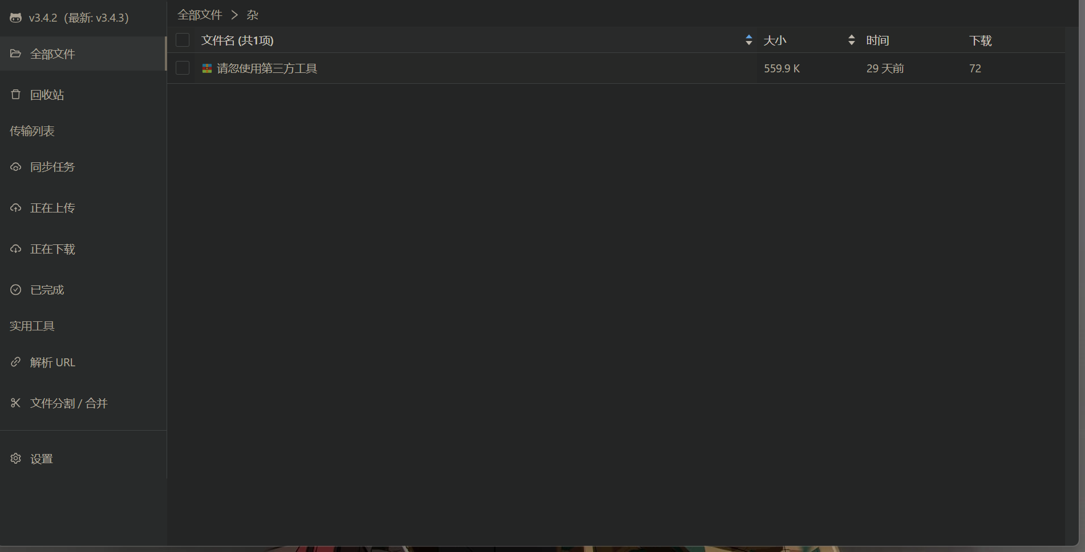Screen dimensions: 1085x552
Task: Click the 时间 column header
Action: (x=878, y=40)
